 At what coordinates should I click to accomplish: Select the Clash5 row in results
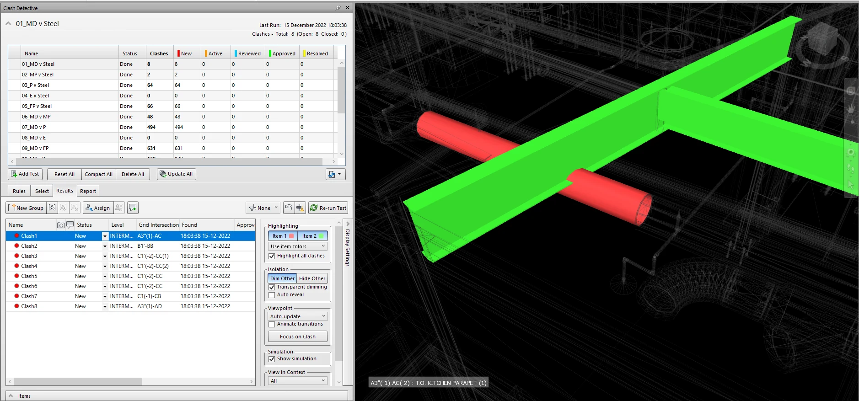pos(29,276)
